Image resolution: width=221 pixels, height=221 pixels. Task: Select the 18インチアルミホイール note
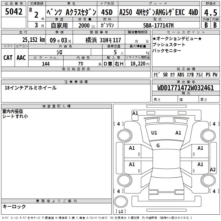click(x=31, y=88)
